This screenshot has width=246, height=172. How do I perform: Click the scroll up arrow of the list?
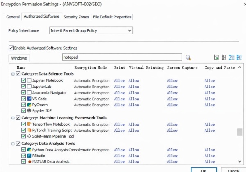239,67
